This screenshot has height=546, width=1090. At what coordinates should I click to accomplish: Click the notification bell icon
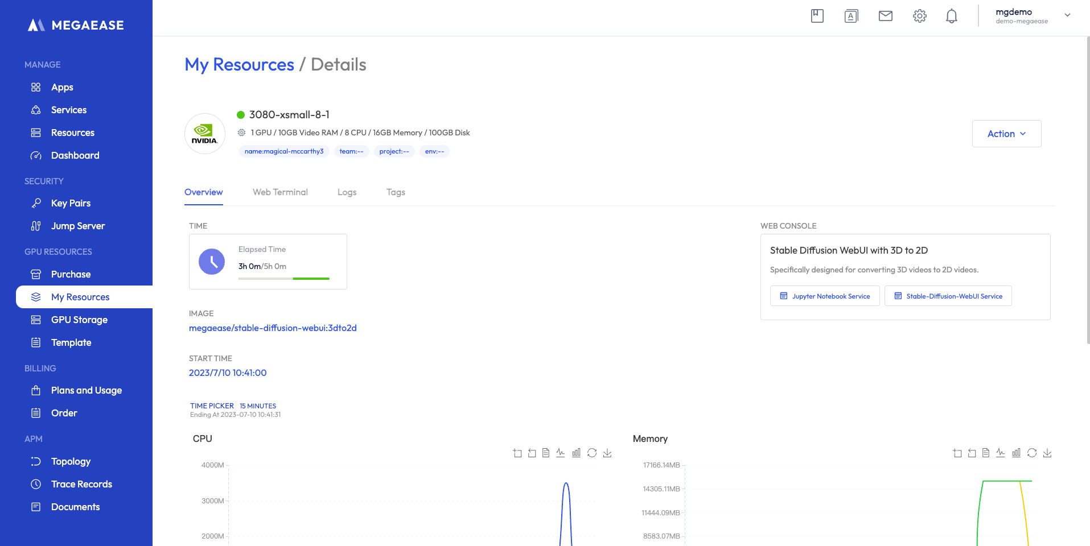pos(951,16)
